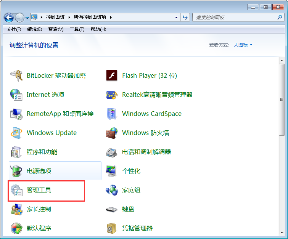288x239 pixels.
Task: Click the Flash Player (32 位) icon
Action: (112, 75)
